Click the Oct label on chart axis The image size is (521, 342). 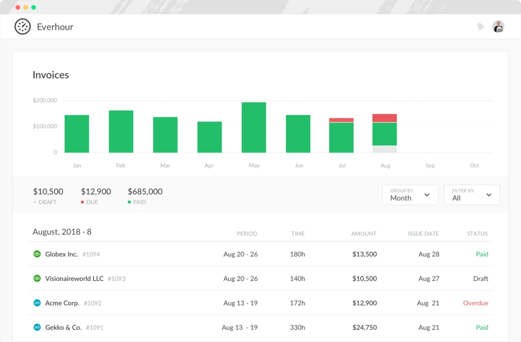tap(474, 165)
